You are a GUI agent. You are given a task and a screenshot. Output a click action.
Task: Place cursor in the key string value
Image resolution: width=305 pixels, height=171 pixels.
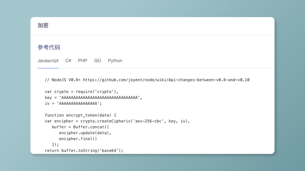click(100, 97)
